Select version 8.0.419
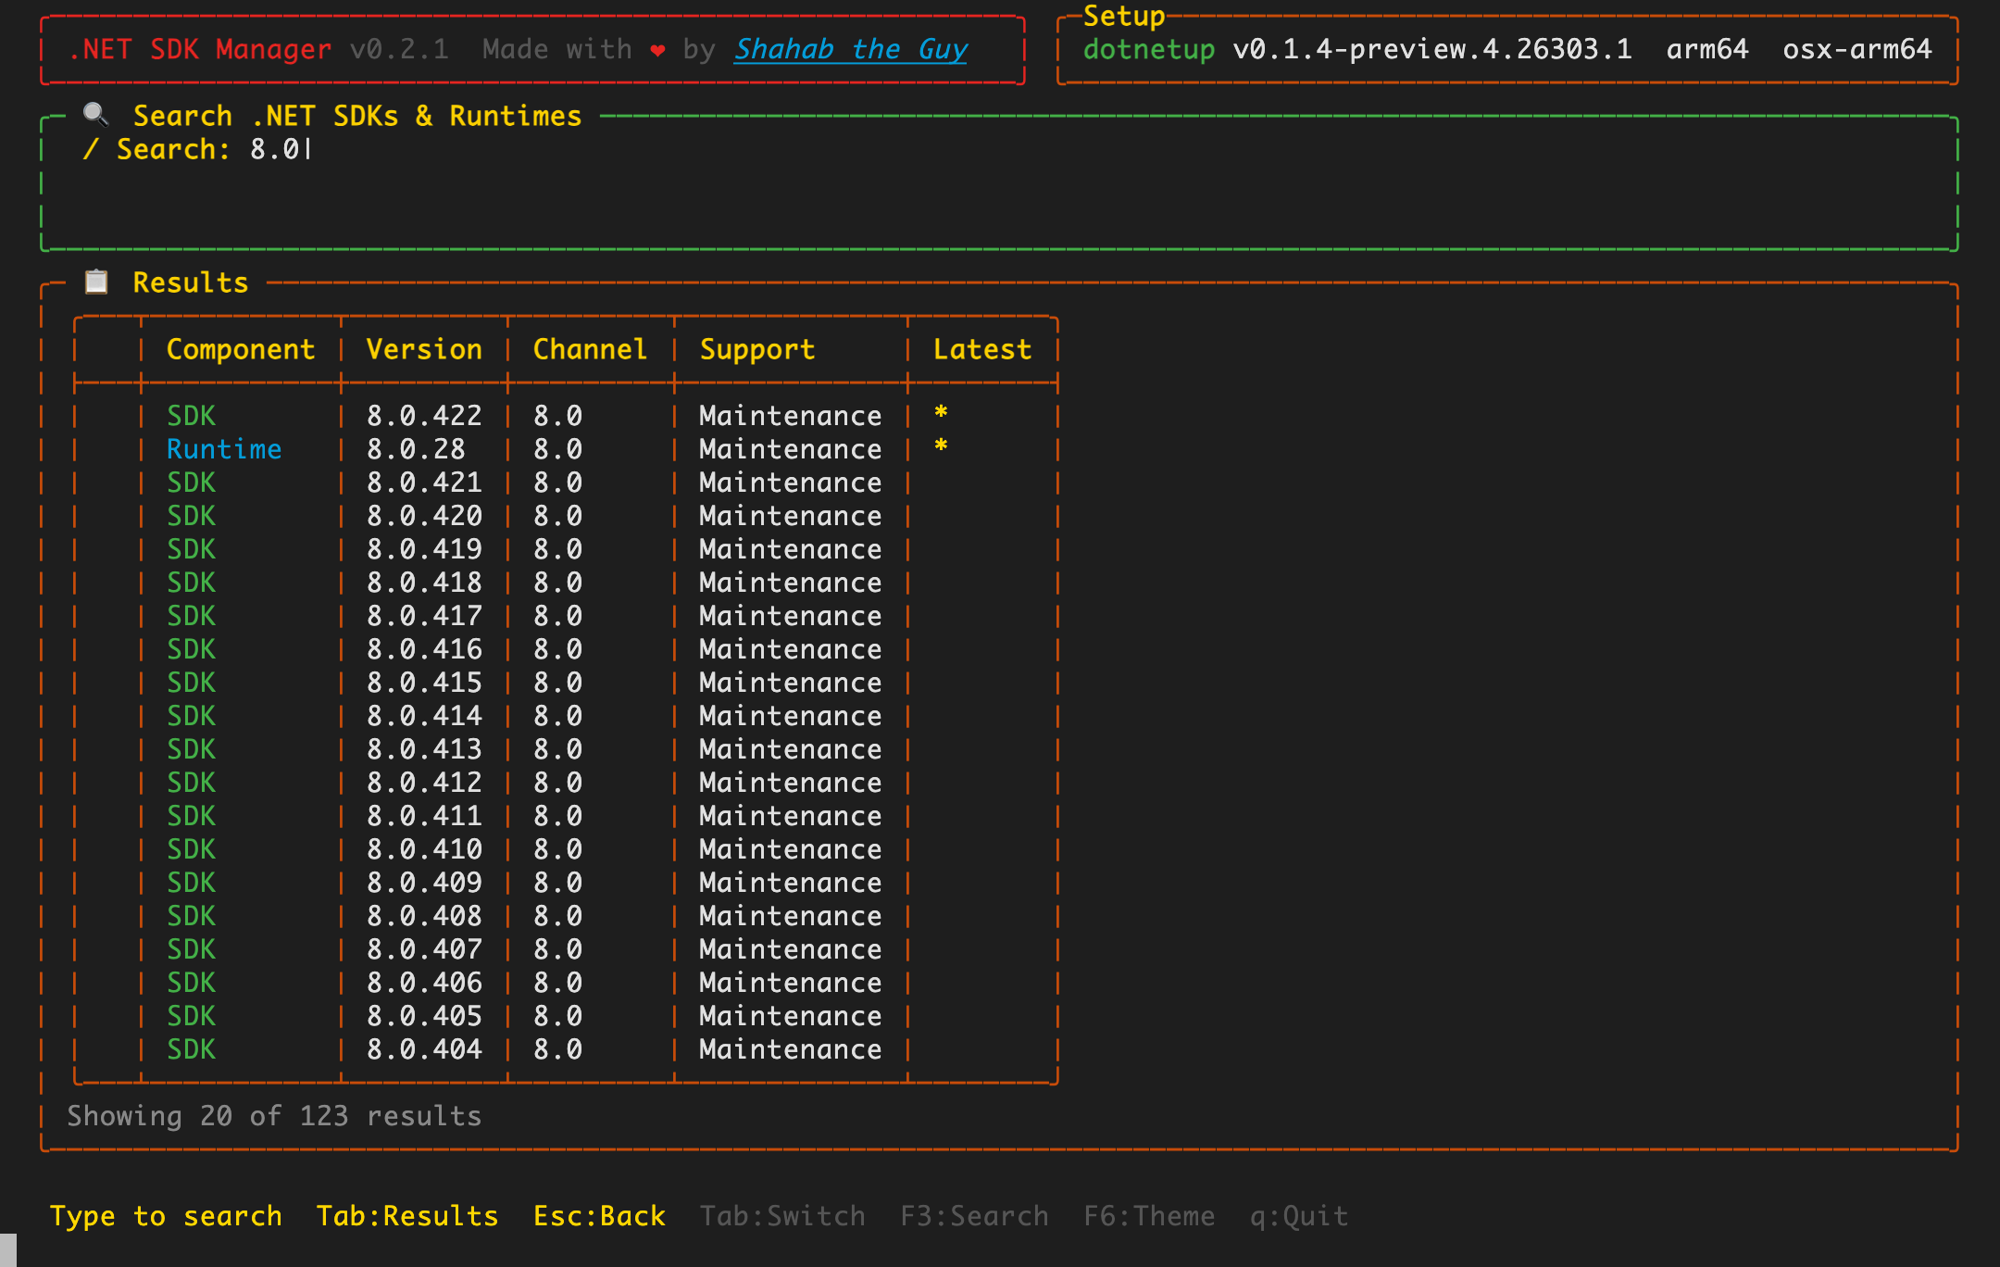The height and width of the screenshot is (1267, 2000). click(424, 549)
